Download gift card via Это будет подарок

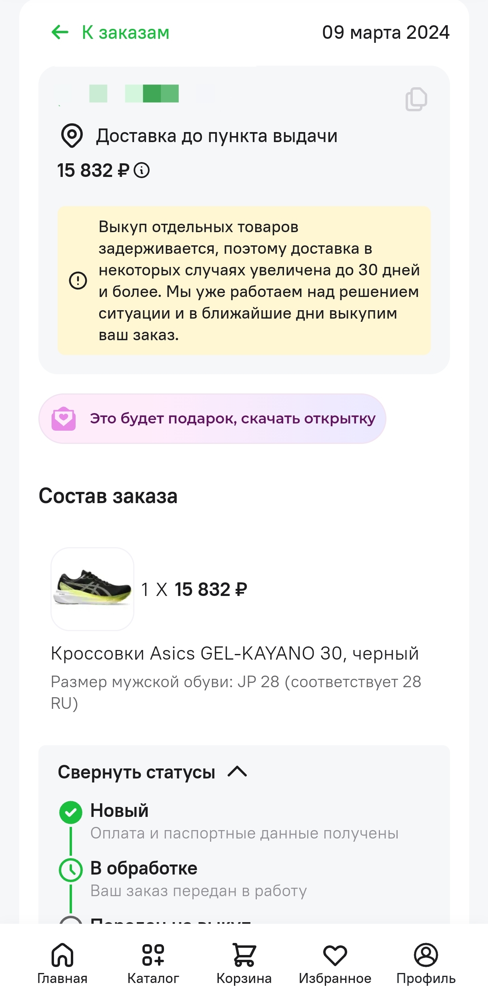(232, 419)
